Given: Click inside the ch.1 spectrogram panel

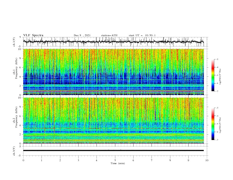Looking at the screenshot, I should click(113, 72).
